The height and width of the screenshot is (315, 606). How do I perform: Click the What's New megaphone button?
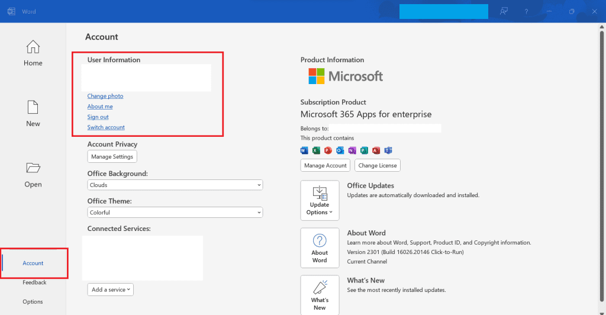(x=320, y=295)
